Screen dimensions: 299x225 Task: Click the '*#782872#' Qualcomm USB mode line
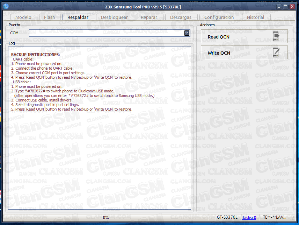pyautogui.click(x=63, y=91)
